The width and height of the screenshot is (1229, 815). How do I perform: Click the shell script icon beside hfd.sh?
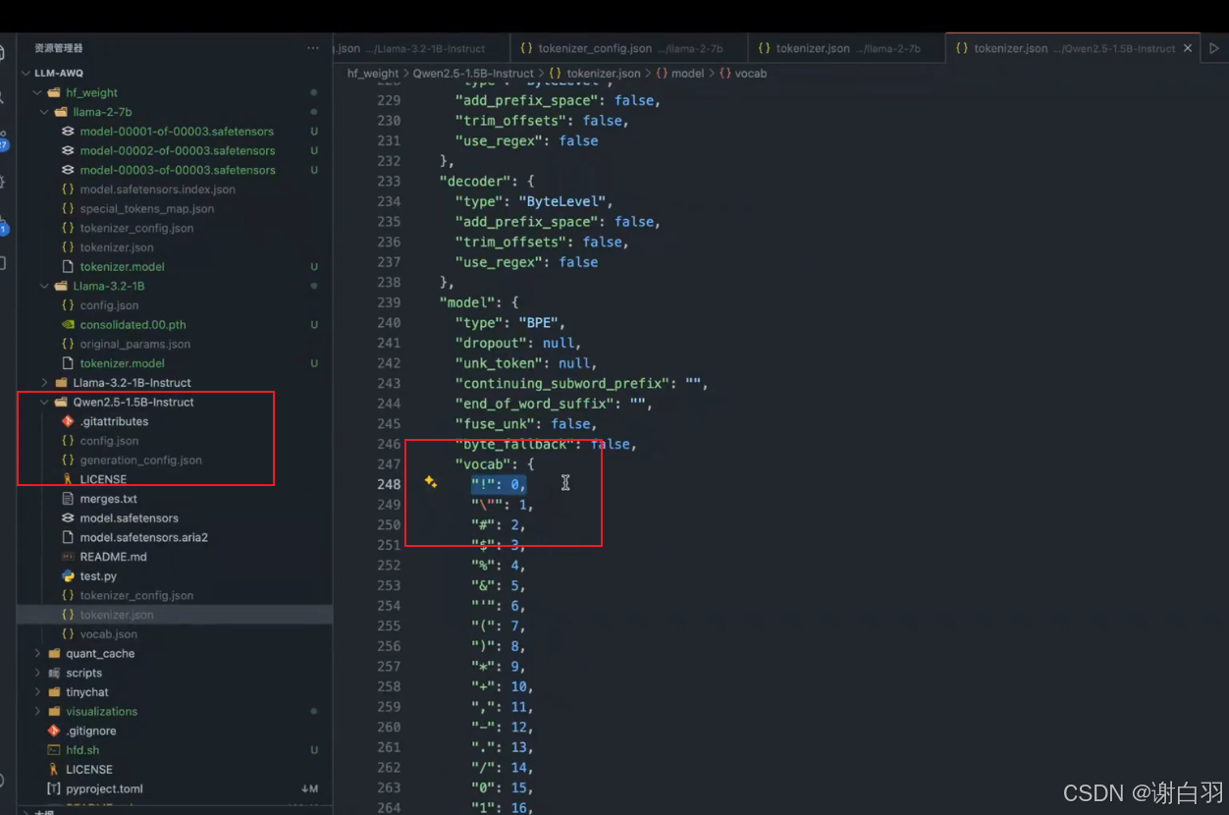click(x=54, y=750)
